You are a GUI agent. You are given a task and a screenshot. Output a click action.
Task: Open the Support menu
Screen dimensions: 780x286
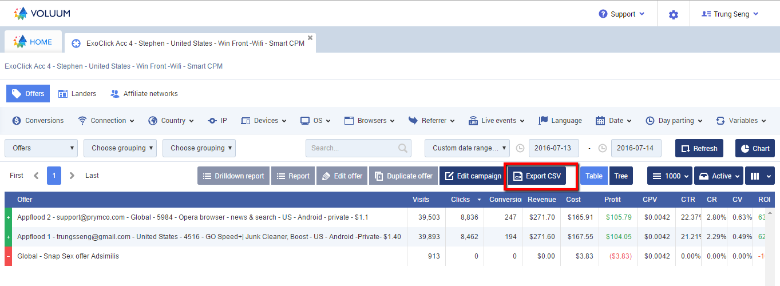[x=621, y=14]
